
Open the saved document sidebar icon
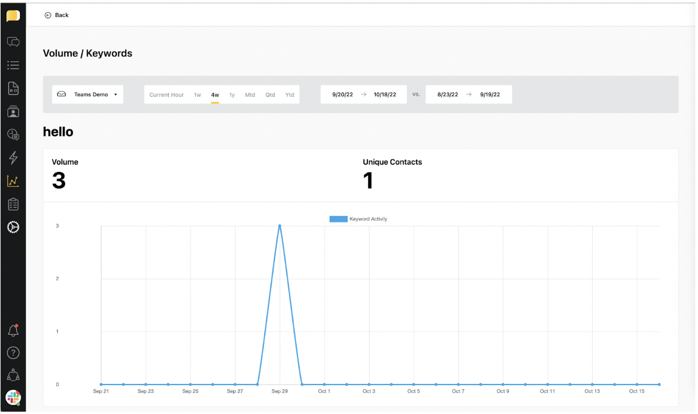click(13, 88)
